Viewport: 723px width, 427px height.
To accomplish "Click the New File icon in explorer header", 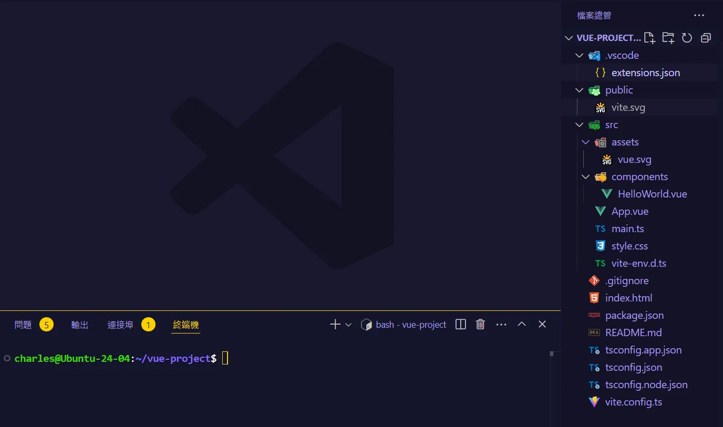I will tap(649, 38).
